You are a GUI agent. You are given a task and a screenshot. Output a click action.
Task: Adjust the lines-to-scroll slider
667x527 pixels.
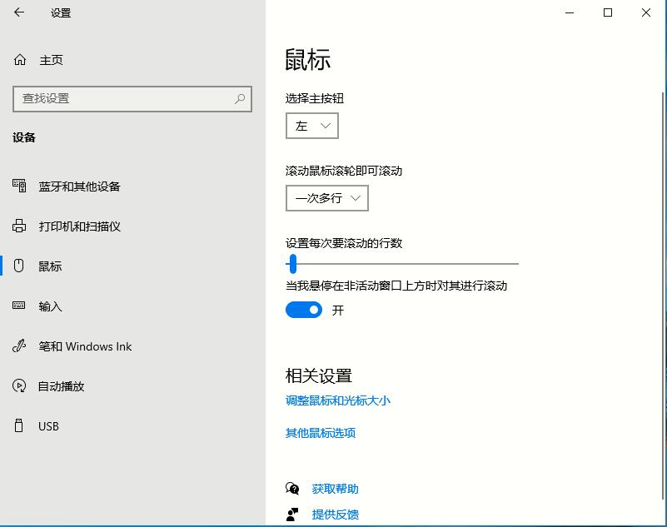tap(292, 263)
